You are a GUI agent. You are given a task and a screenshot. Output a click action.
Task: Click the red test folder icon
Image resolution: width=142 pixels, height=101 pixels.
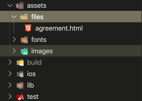point(20,97)
